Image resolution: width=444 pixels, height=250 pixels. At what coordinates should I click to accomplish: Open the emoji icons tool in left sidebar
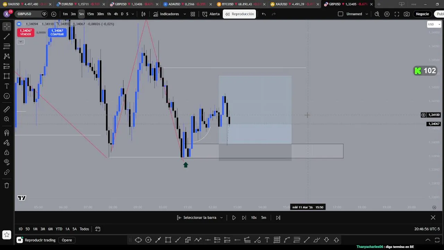click(x=7, y=96)
